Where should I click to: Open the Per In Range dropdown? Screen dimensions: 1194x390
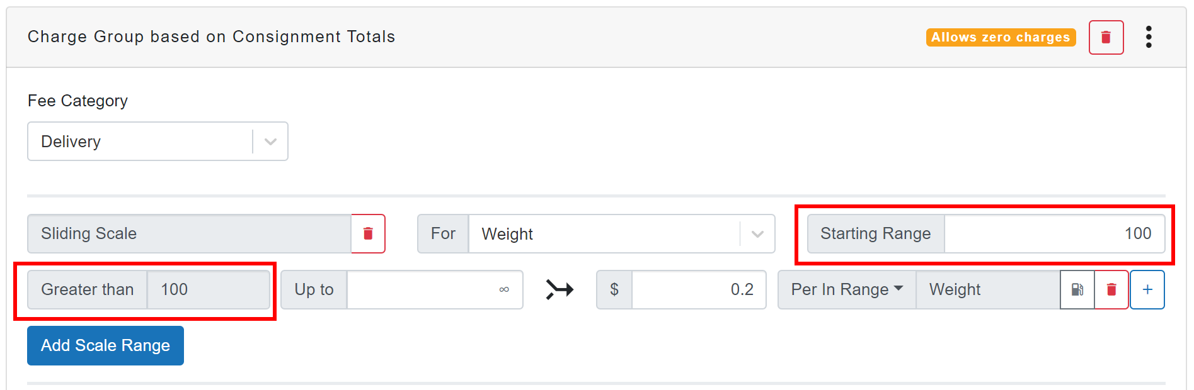click(846, 289)
